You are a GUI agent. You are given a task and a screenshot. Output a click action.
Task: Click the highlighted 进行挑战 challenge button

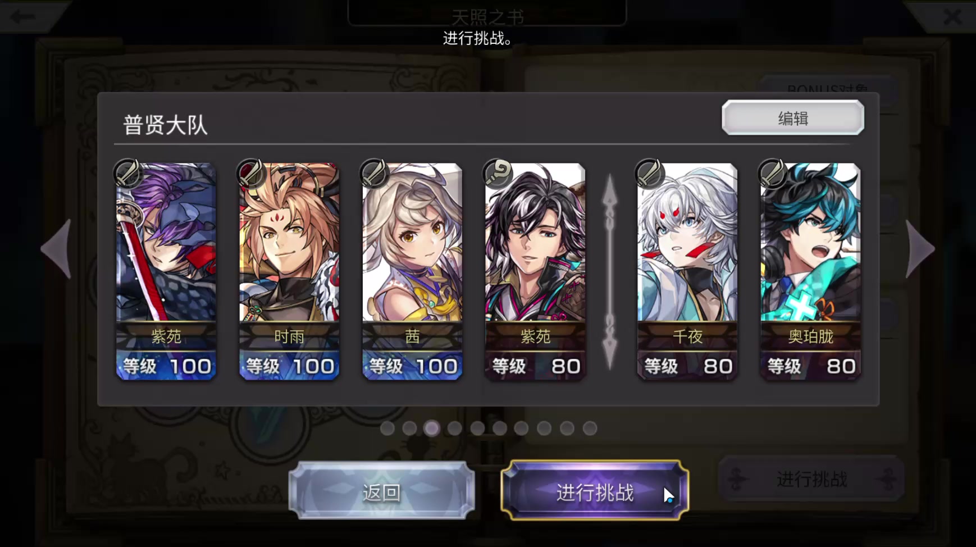[595, 491]
